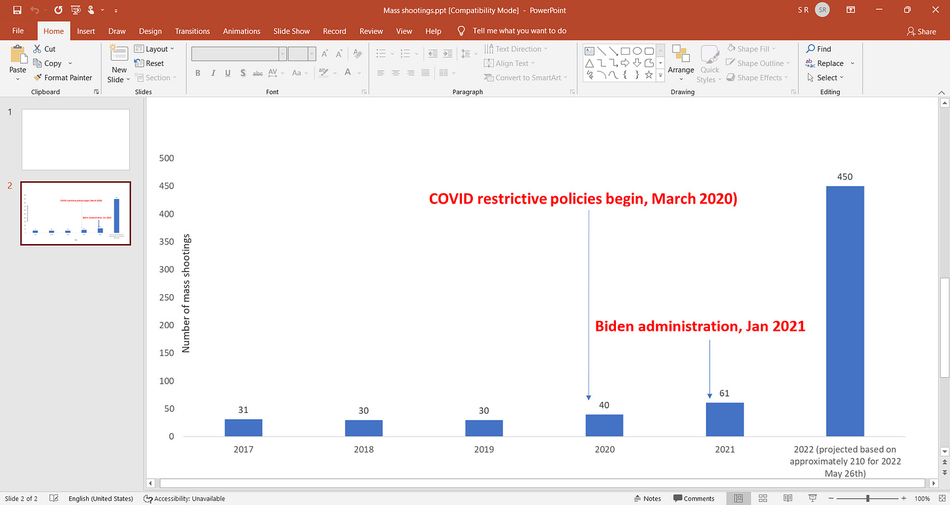Viewport: 950px width, 505px height.
Task: Click Accessibility: Unavailable in status bar
Action: click(x=184, y=498)
